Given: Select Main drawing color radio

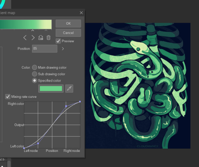Looking at the screenshot, I should click(x=35, y=67).
